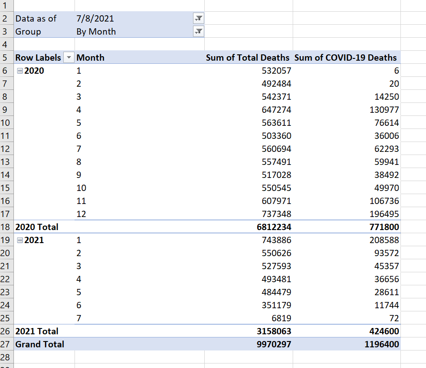
Task: Select cell with value 59941
Action: click(x=347, y=162)
